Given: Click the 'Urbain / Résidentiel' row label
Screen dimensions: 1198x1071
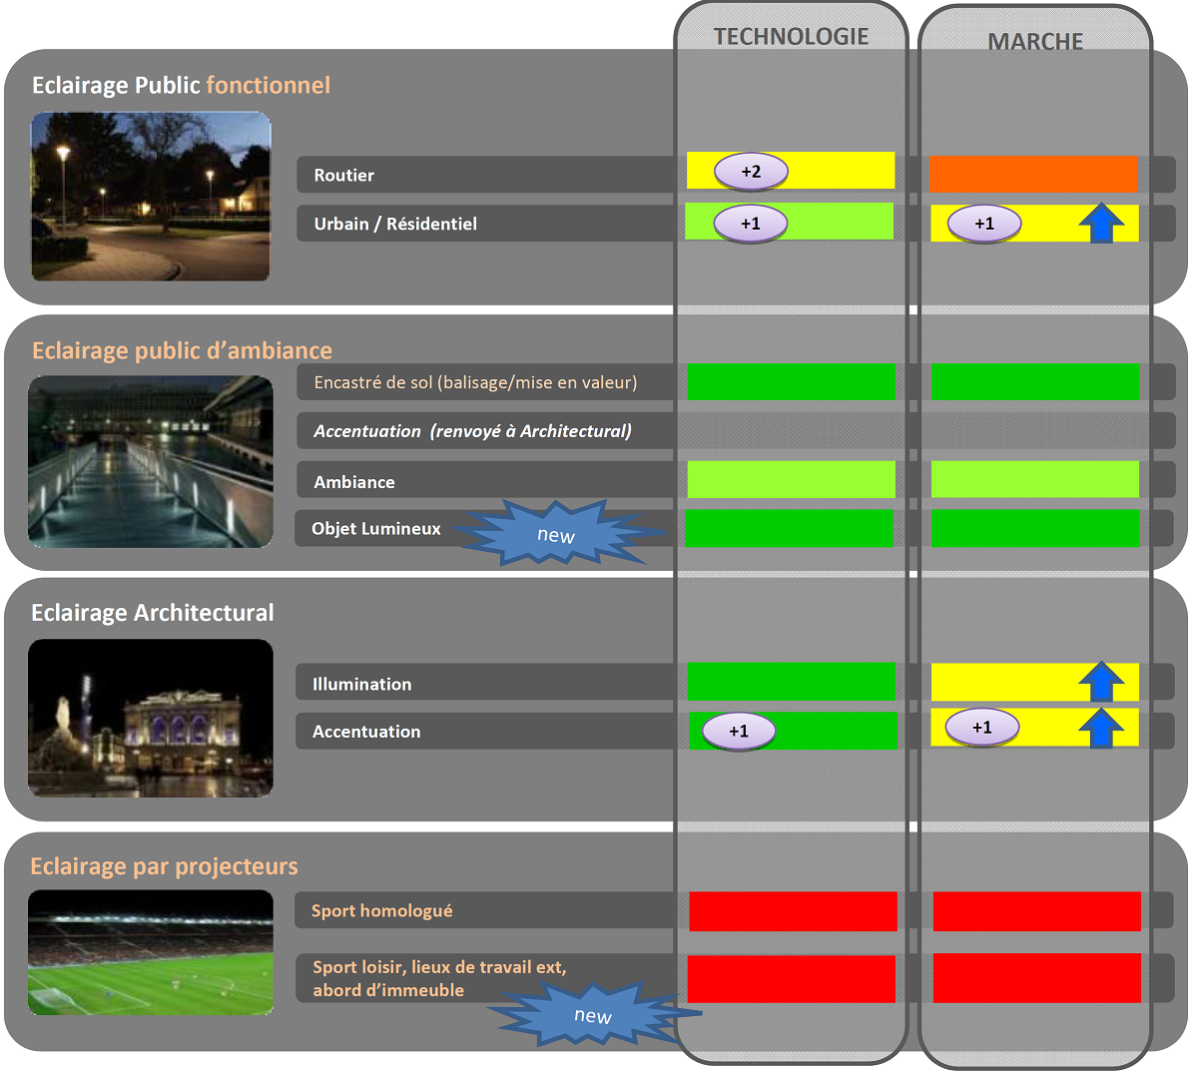Looking at the screenshot, I should tap(395, 224).
